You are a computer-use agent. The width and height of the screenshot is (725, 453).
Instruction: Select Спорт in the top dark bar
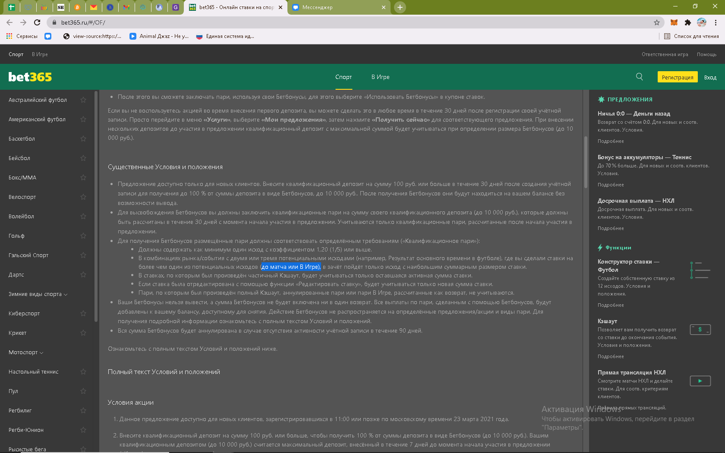16,54
